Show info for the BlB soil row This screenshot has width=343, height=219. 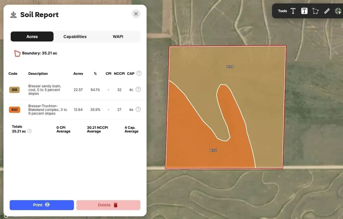coord(138,90)
